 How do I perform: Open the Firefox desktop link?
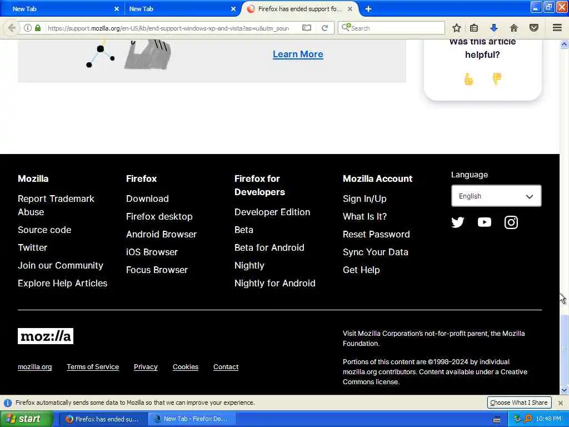[159, 216]
